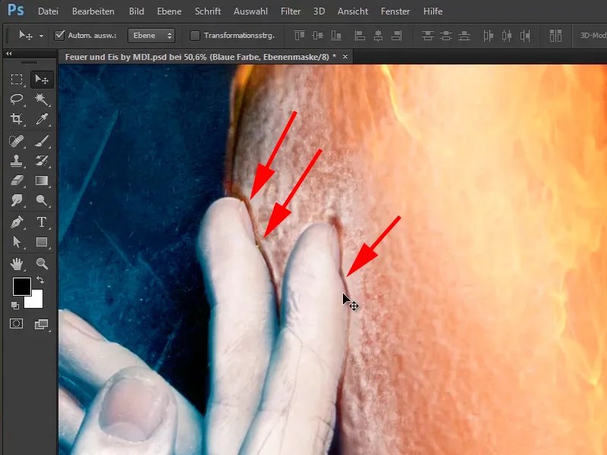
Task: Close the Feuer und Eis document tab
Action: tap(345, 57)
